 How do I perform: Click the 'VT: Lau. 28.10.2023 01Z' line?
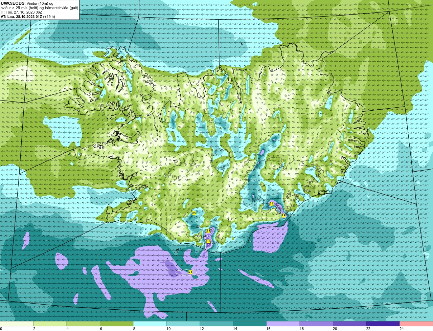tap(21, 17)
